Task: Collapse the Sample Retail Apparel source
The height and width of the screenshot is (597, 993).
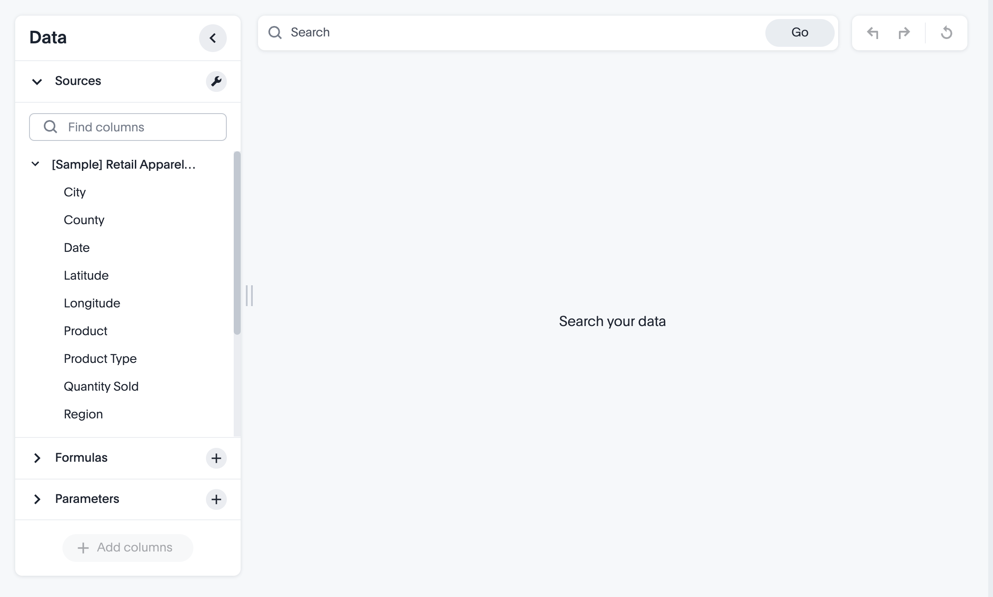Action: [x=35, y=164]
